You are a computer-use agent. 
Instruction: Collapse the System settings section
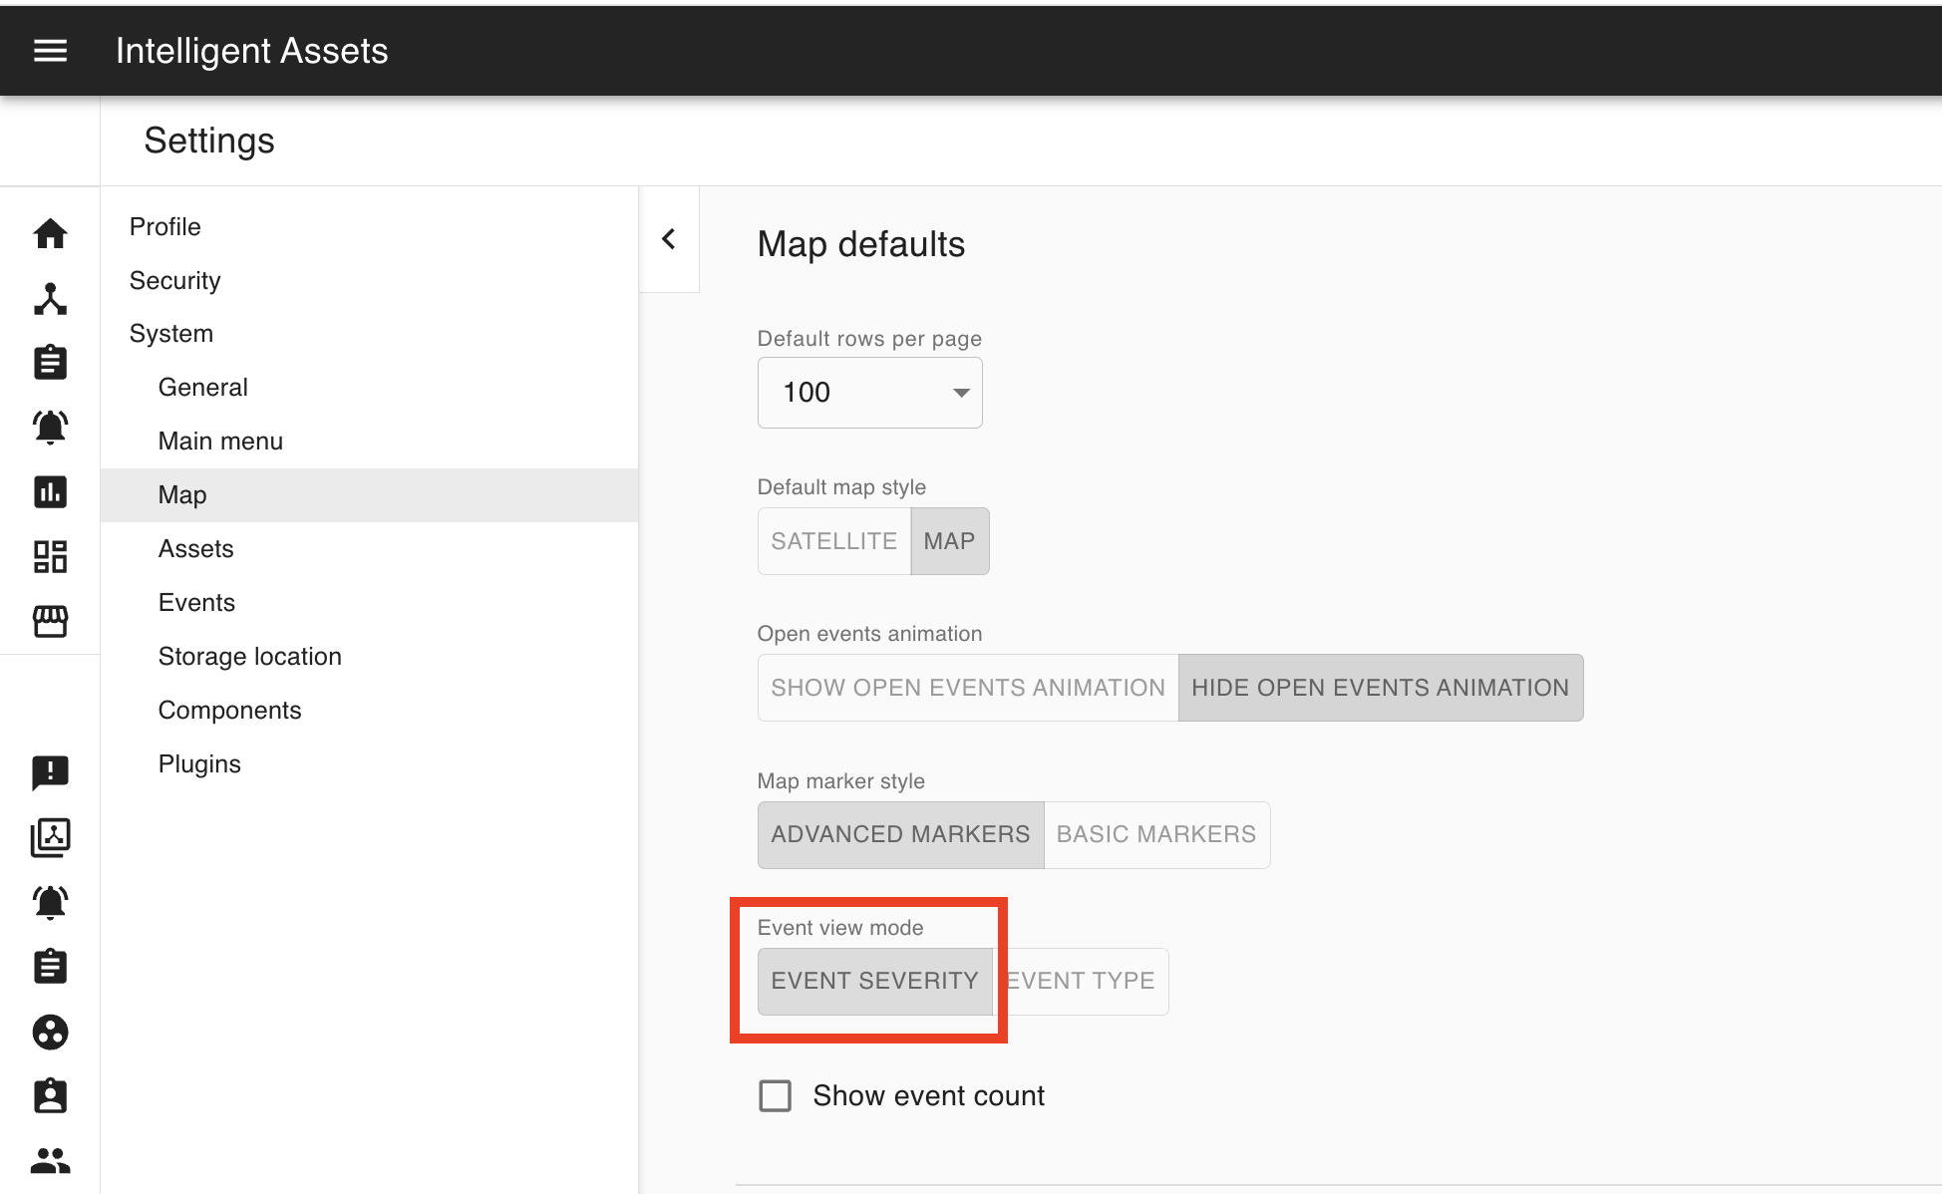pyautogui.click(x=171, y=334)
